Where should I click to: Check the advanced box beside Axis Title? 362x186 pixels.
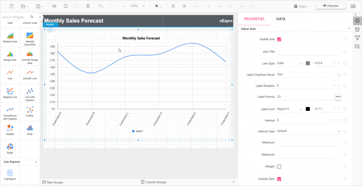tap(345, 52)
